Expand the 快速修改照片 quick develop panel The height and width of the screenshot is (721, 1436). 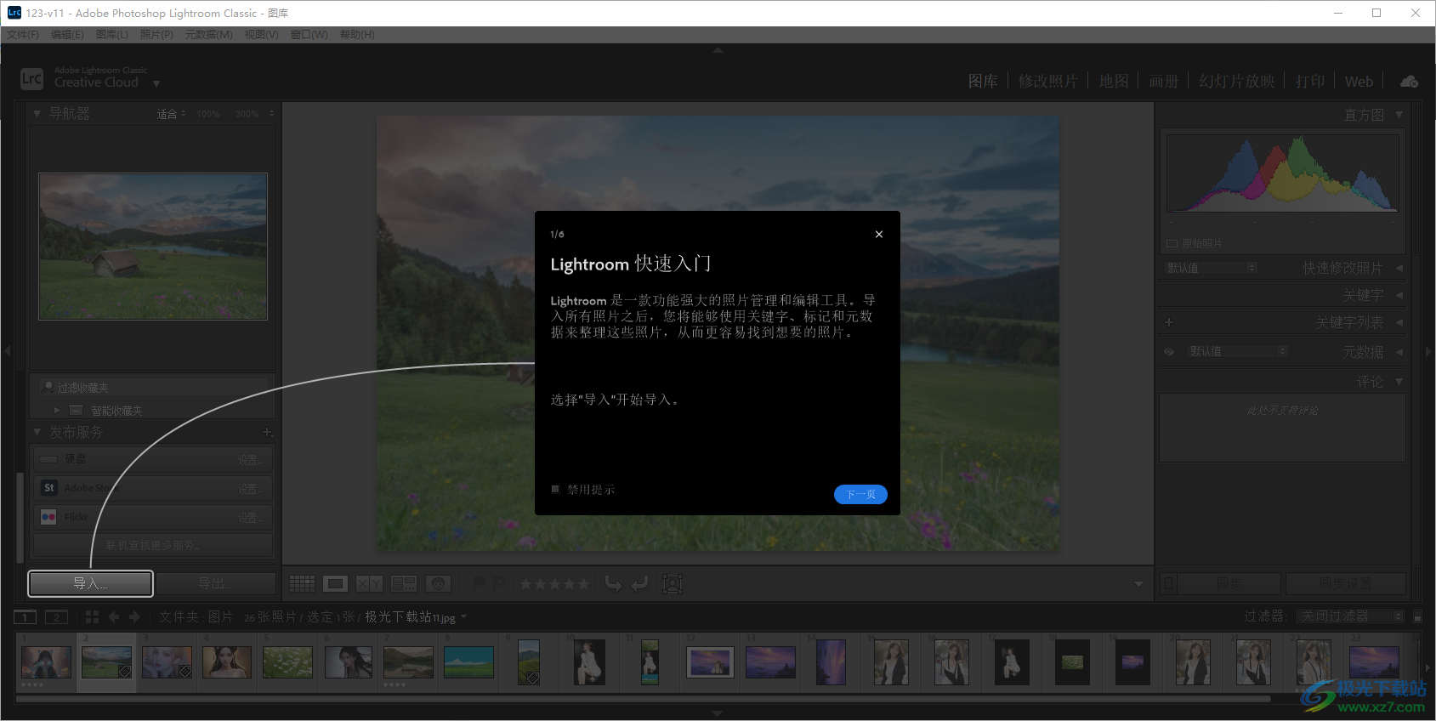coord(1399,268)
